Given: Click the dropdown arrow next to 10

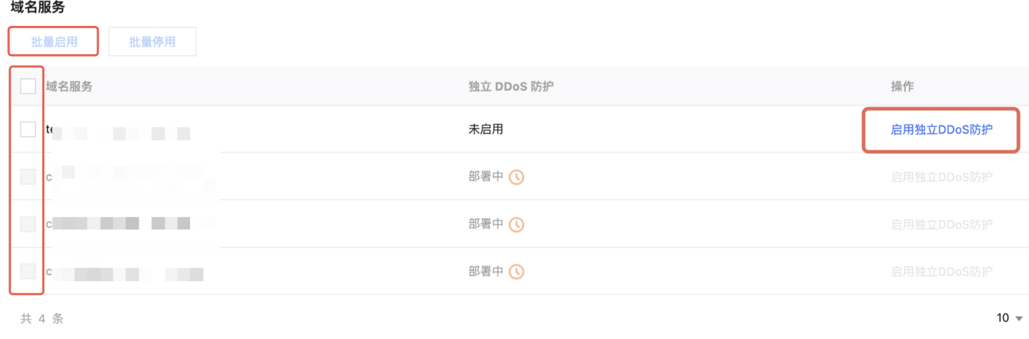Looking at the screenshot, I should (1019, 319).
